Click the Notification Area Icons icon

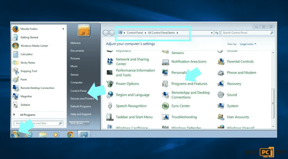pos(165,62)
